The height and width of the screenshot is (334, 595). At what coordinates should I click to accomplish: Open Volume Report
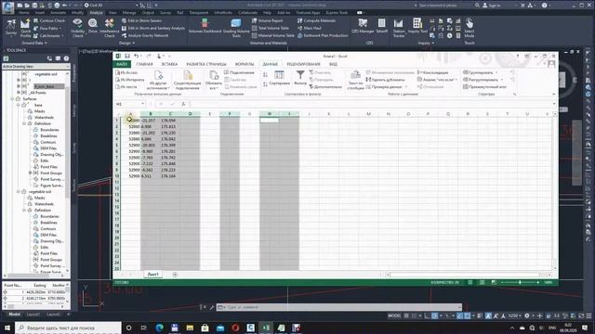click(x=267, y=20)
